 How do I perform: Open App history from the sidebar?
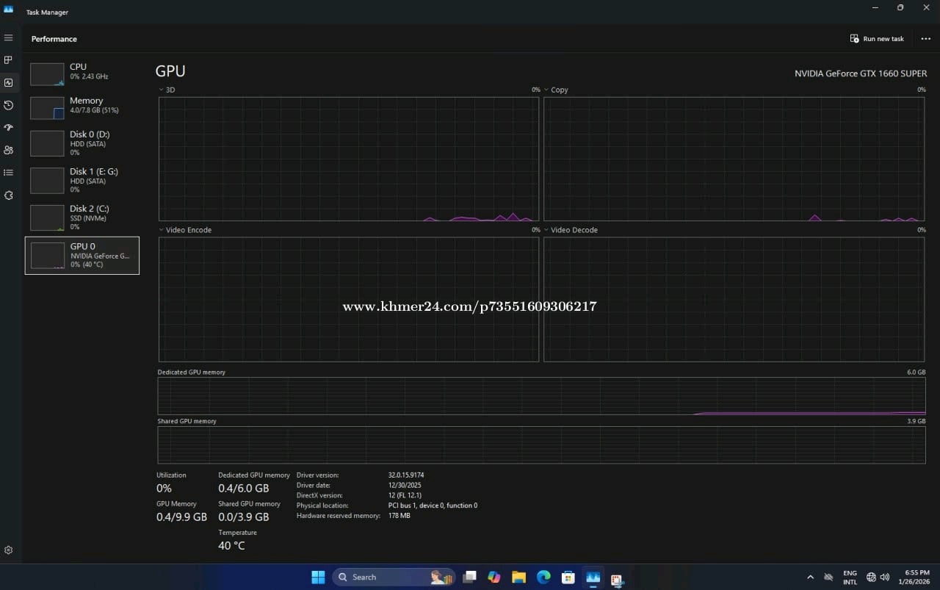click(9, 105)
